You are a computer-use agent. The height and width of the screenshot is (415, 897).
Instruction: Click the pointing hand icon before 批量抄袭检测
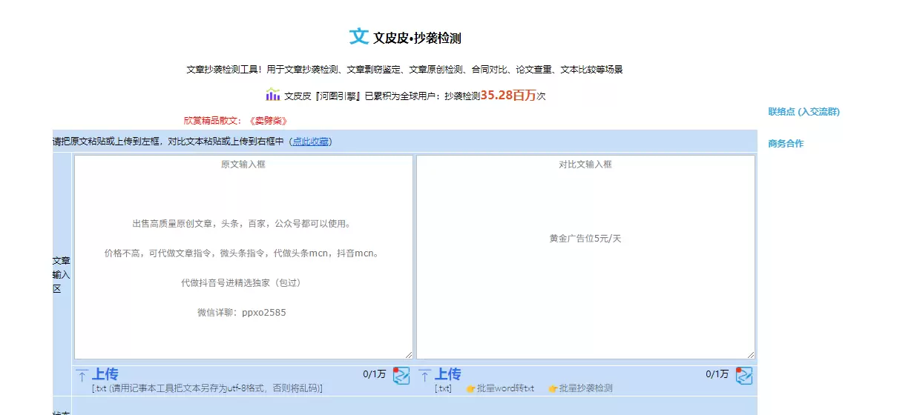tap(553, 388)
